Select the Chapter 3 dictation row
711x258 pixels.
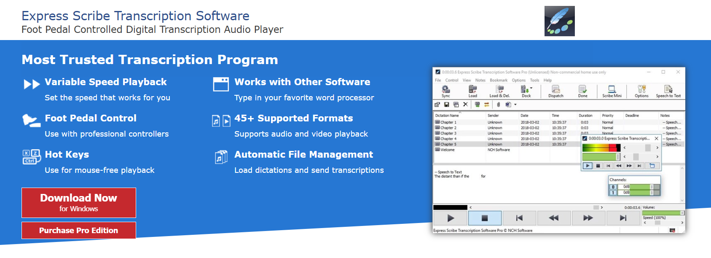pyautogui.click(x=558, y=133)
